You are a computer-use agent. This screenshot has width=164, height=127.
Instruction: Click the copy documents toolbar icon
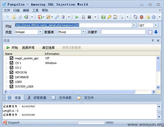(x=14, y=17)
